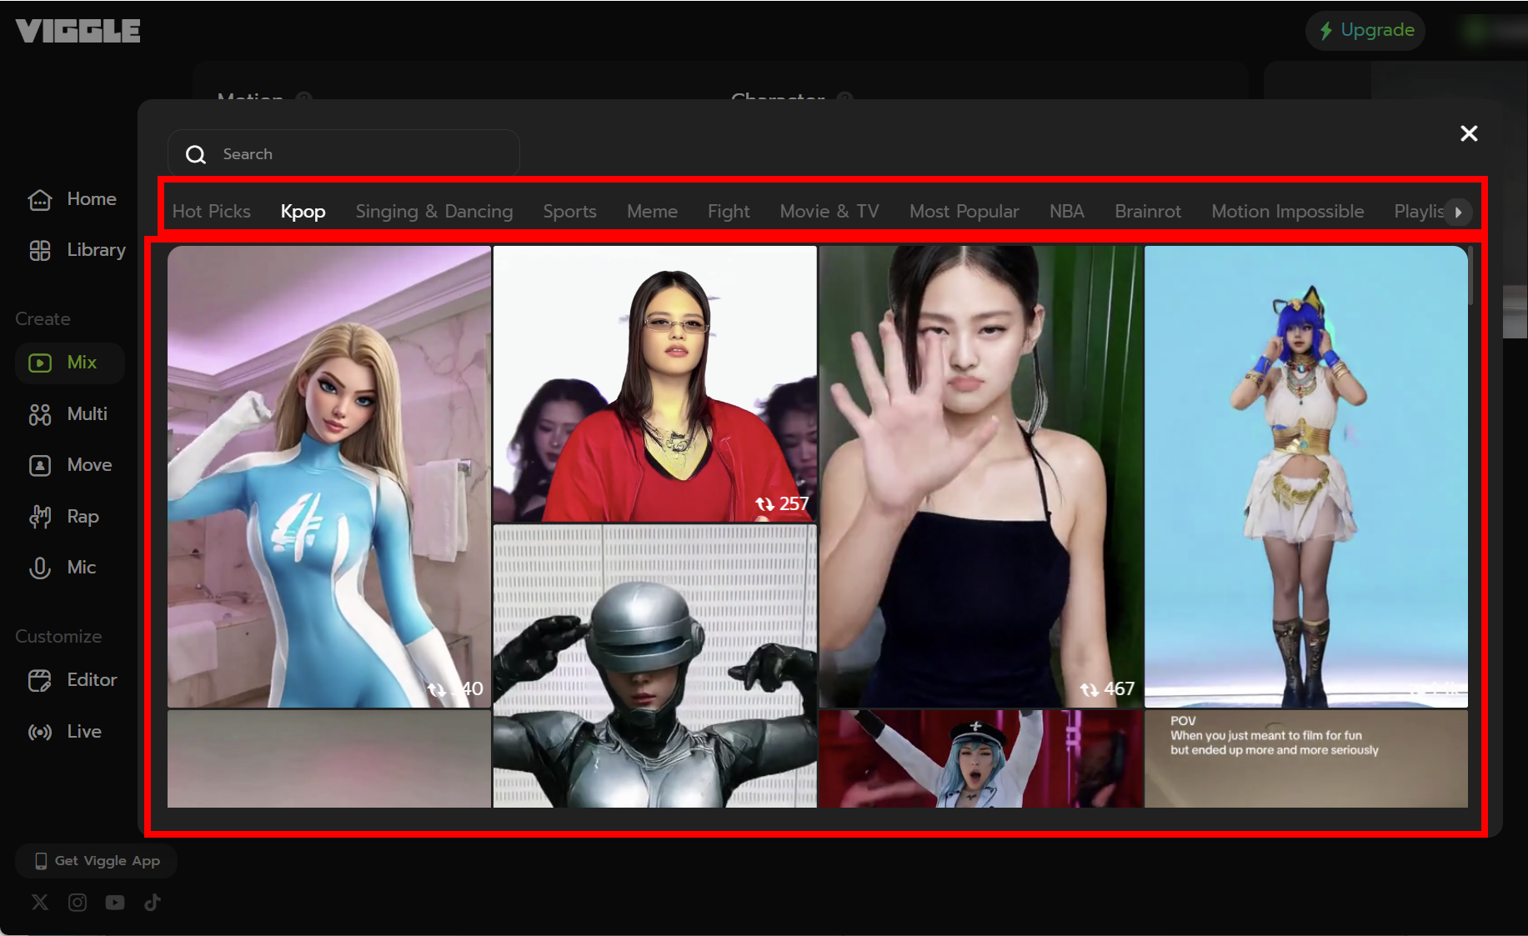Switch to the Meme tab

(652, 212)
